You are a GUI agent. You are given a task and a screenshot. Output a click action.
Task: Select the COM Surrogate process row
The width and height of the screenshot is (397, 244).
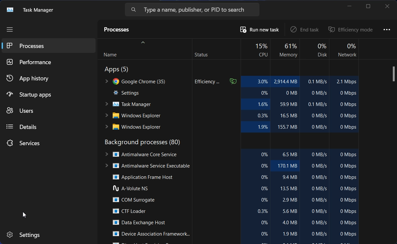tap(228, 200)
